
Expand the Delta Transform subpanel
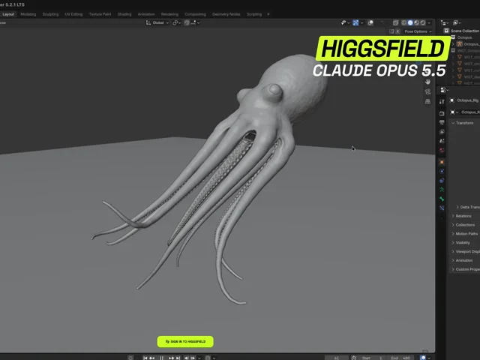click(x=457, y=207)
